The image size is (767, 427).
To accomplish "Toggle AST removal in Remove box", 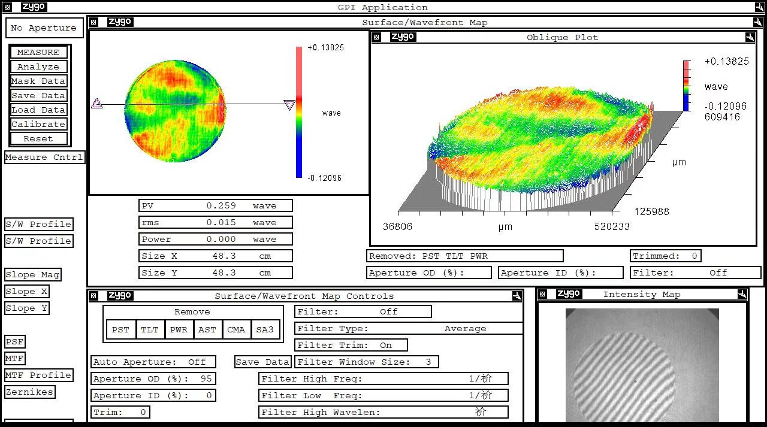I will (x=207, y=329).
